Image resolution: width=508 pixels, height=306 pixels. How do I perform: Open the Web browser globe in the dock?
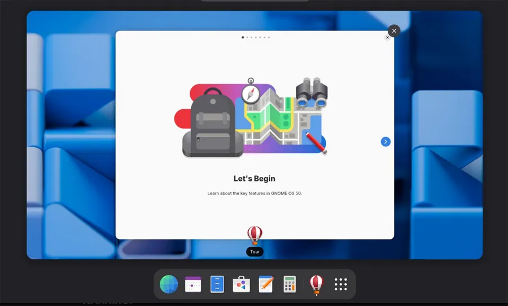point(169,285)
